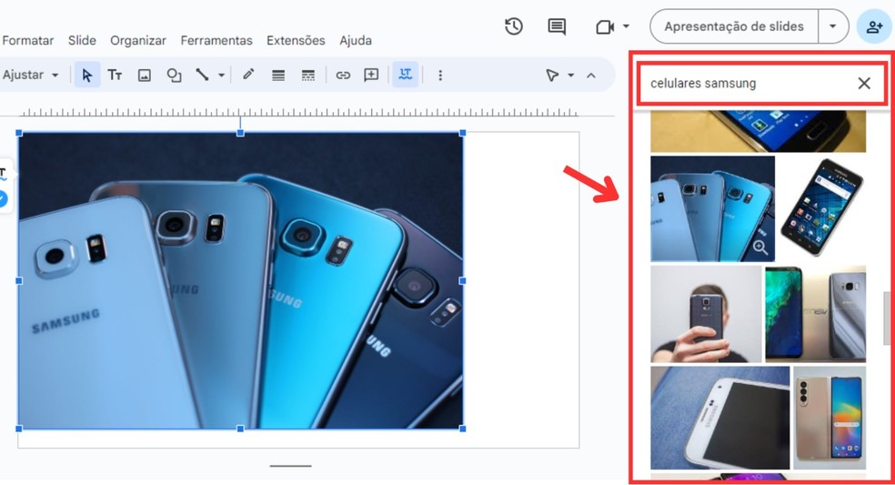This screenshot has height=485, width=895.
Task: Select the cursor selection tool
Action: [x=86, y=75]
